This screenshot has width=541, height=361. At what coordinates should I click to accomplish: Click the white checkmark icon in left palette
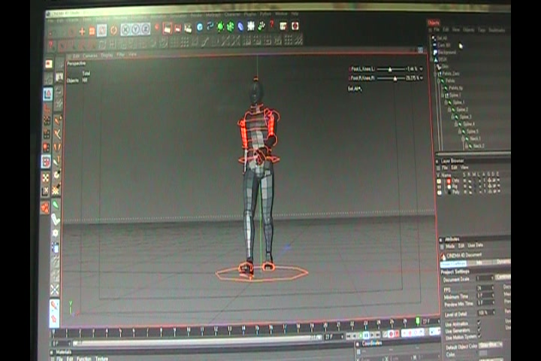[x=56, y=219]
